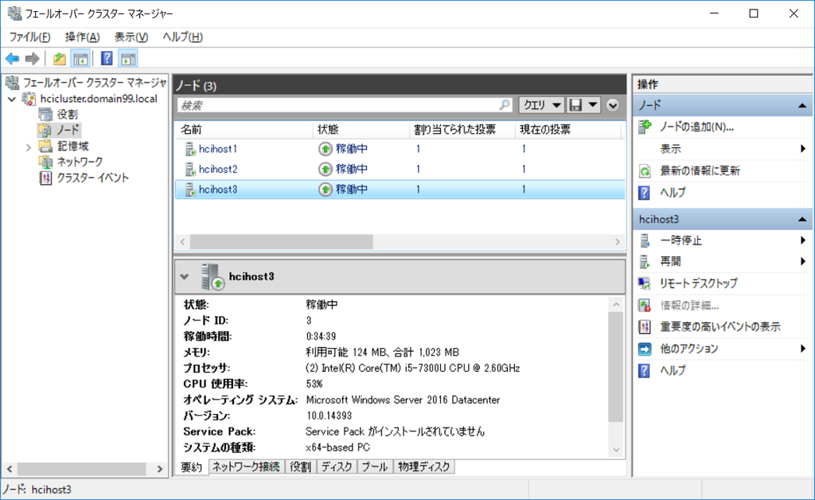Click ヘルプ under hcihost3 actions

point(673,370)
